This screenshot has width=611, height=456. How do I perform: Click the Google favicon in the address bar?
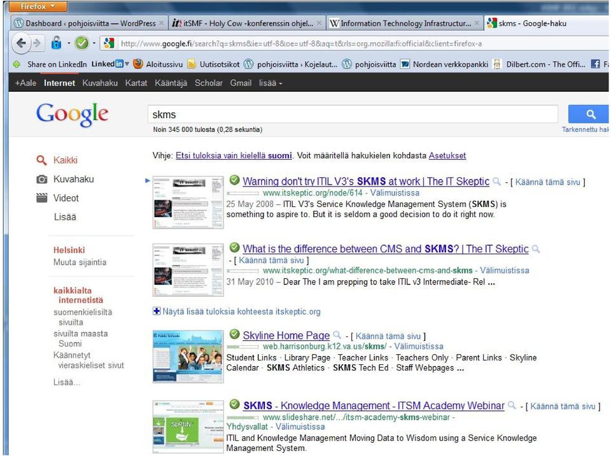pyautogui.click(x=109, y=43)
